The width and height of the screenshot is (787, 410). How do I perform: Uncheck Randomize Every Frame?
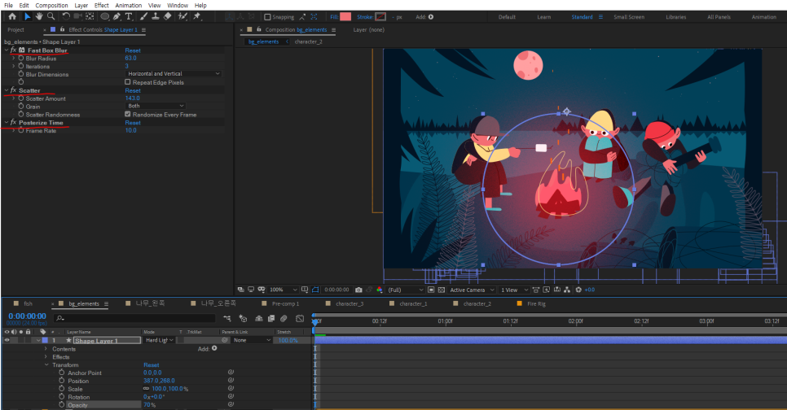coord(127,114)
